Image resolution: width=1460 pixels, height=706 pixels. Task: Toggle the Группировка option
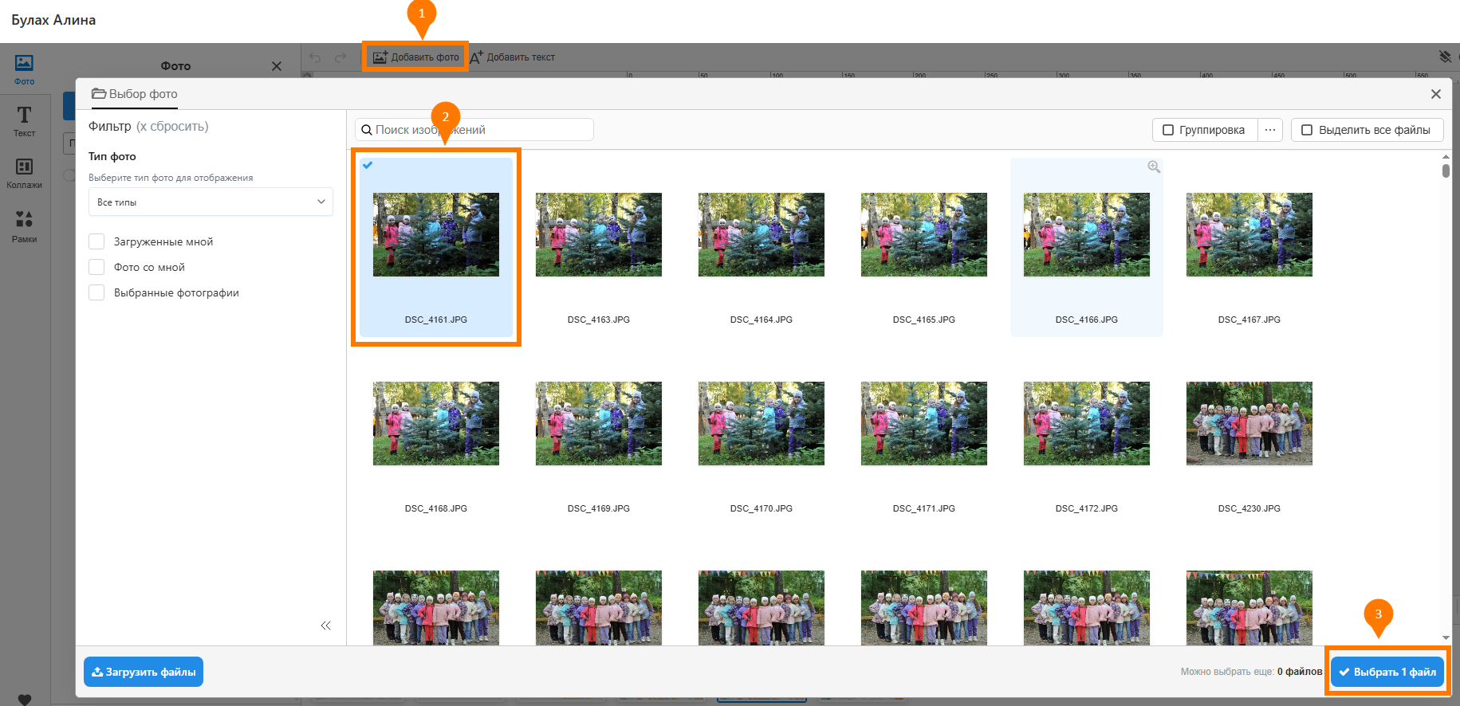pos(1204,130)
